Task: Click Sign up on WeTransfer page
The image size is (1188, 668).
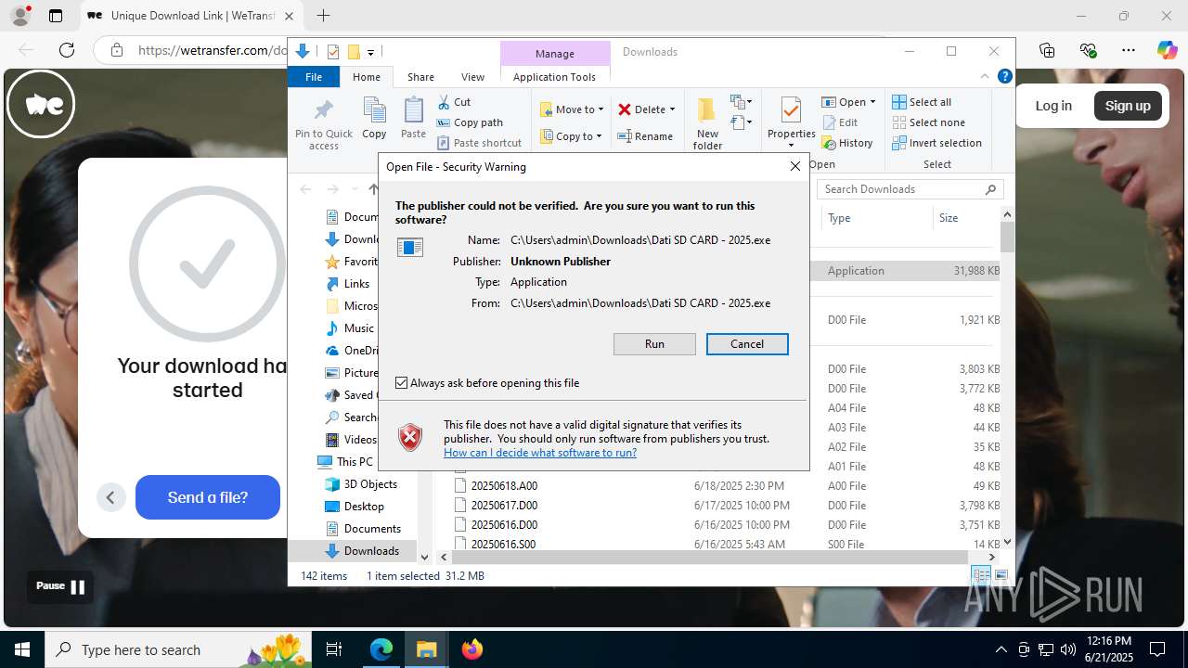Action: click(x=1128, y=106)
